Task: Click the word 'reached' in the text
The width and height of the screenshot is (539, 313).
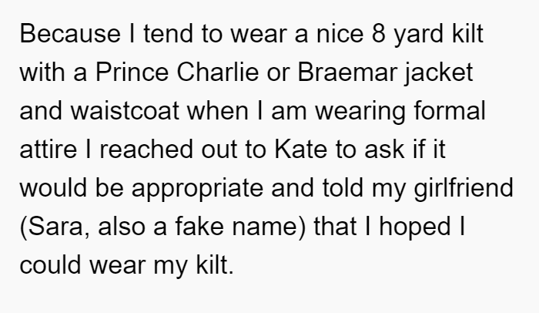Action: [x=146, y=150]
